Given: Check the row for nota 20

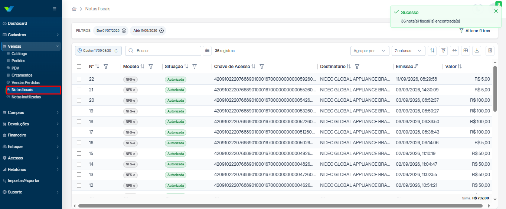Looking at the screenshot, I should coord(79,100).
